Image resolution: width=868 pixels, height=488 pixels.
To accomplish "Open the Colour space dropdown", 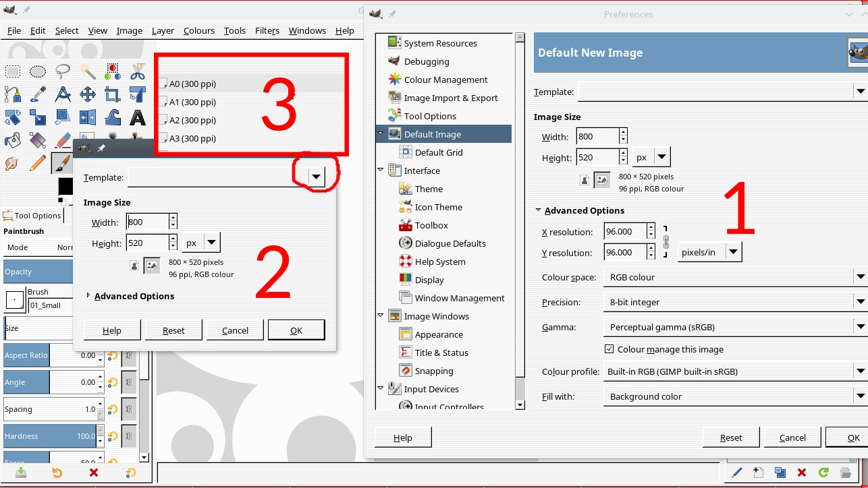I will click(x=735, y=277).
